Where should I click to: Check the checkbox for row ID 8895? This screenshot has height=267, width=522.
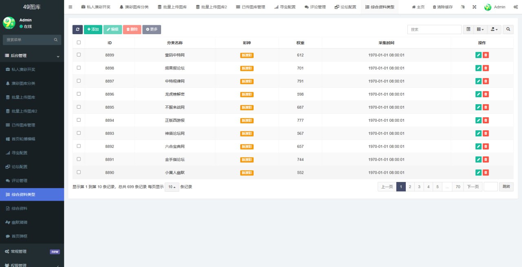pos(79,107)
